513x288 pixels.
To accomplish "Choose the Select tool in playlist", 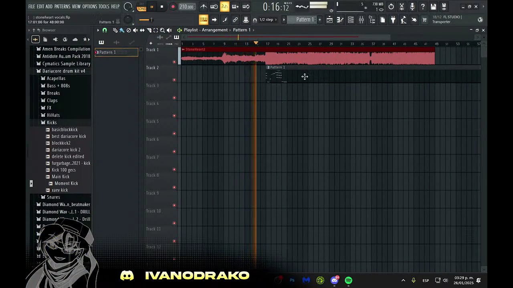I will pos(156,30).
